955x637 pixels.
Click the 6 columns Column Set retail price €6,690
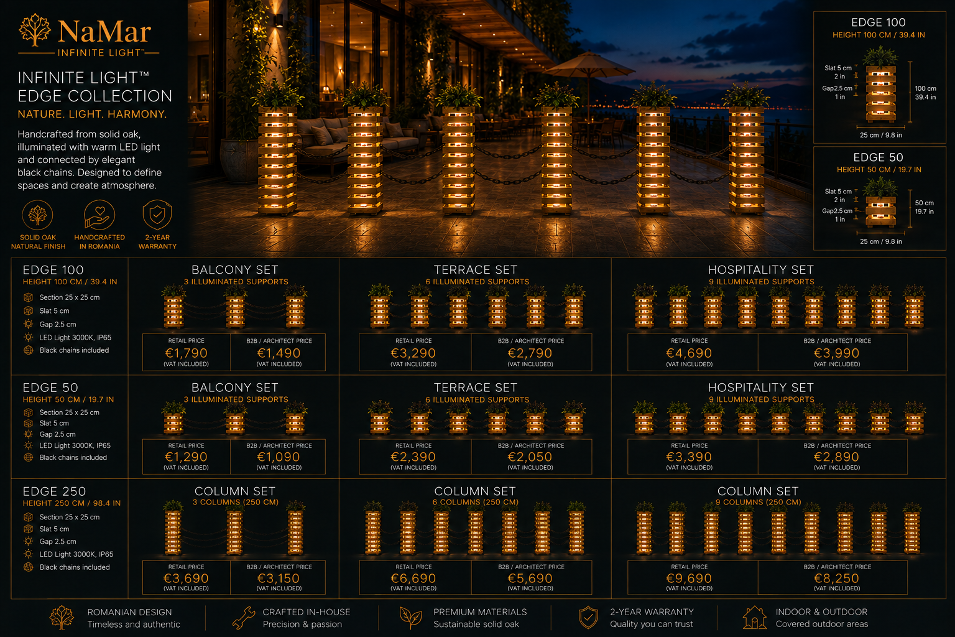tap(413, 579)
